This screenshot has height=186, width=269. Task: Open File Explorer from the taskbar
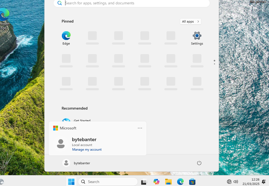click(x=168, y=181)
